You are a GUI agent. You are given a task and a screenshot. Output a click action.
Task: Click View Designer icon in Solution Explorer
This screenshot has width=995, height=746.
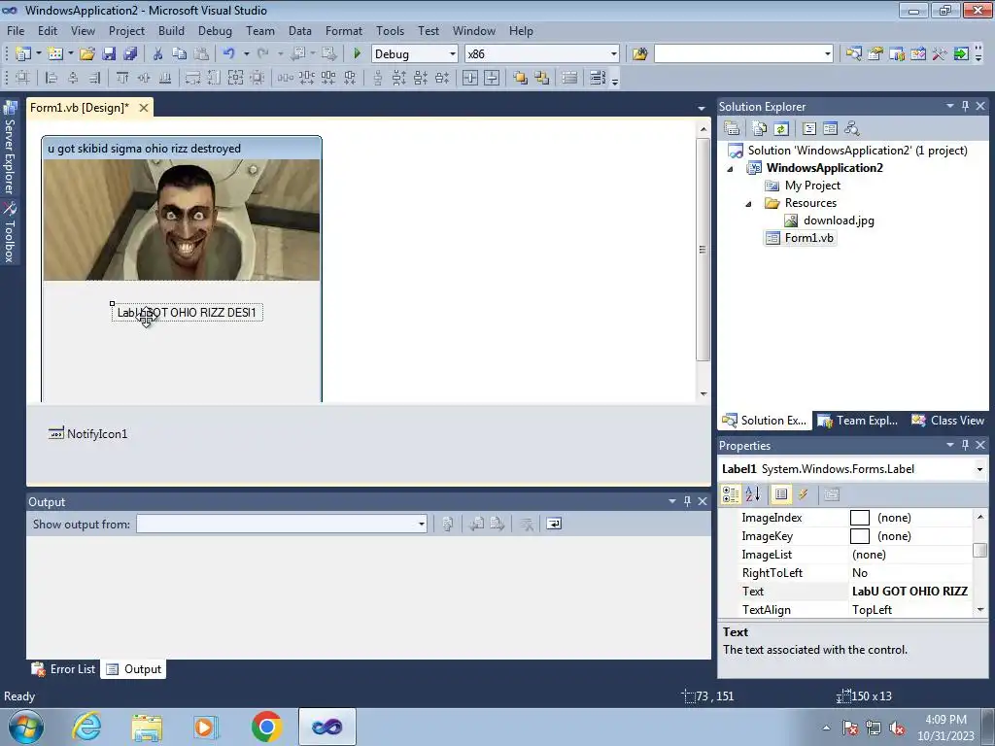[x=830, y=128]
